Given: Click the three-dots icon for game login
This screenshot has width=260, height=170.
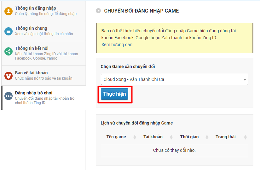Looking at the screenshot, I should tap(9, 96).
